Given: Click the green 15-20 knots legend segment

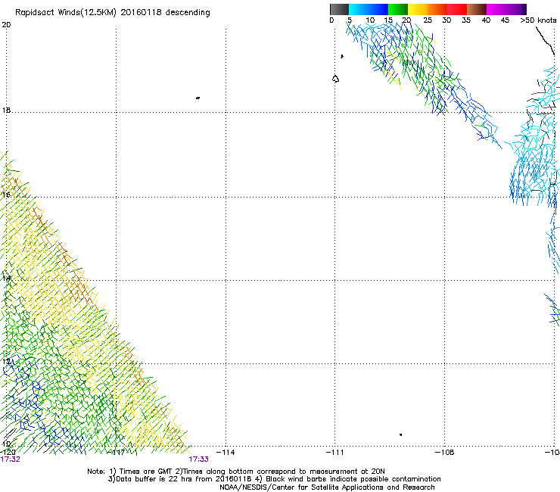Looking at the screenshot, I should pos(398,9).
